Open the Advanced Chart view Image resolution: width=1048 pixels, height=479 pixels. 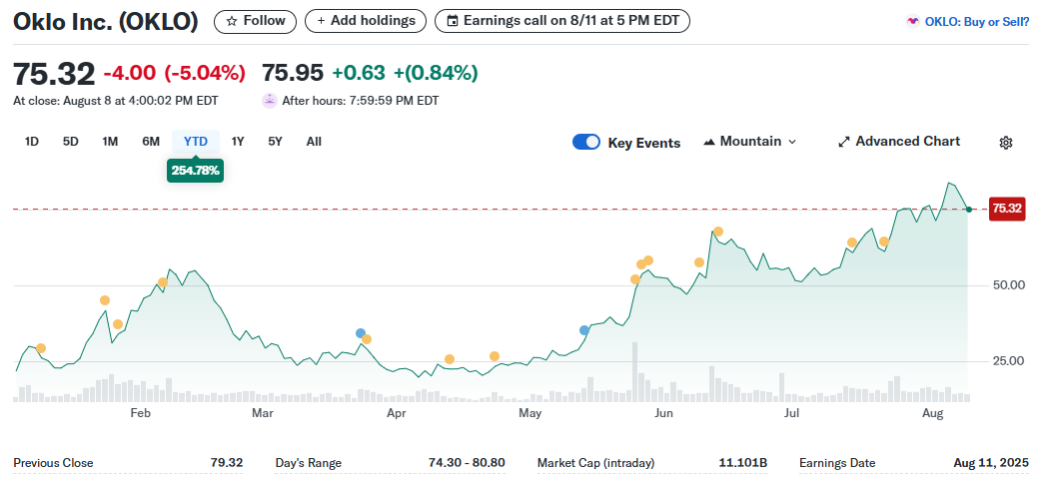[x=899, y=142]
